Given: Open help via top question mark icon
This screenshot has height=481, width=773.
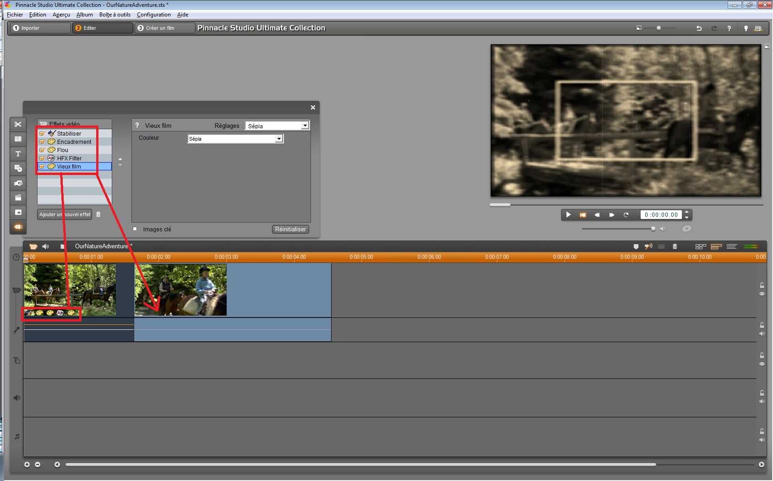Looking at the screenshot, I should (729, 28).
